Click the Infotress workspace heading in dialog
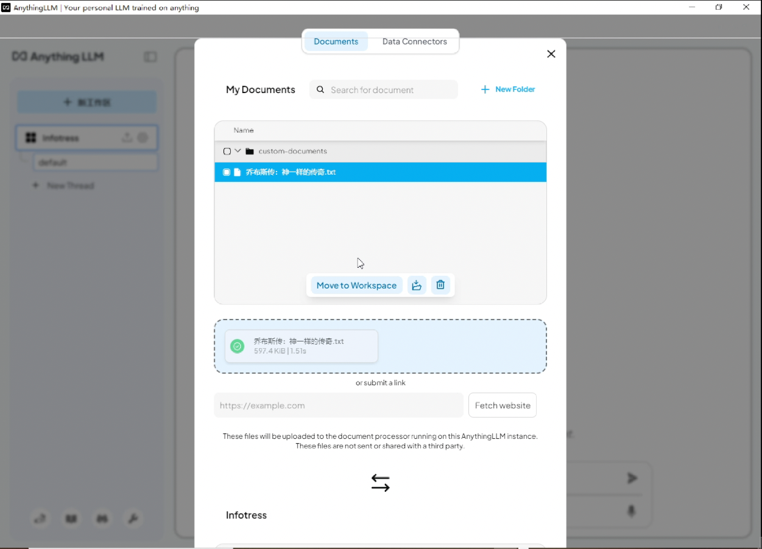 [x=246, y=515]
